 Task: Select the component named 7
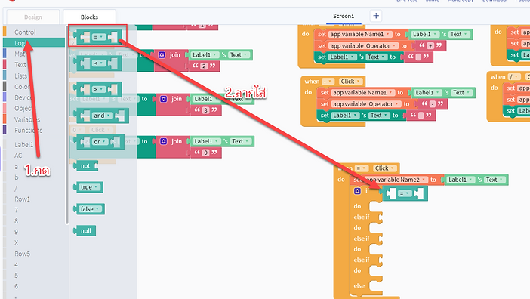(16, 210)
